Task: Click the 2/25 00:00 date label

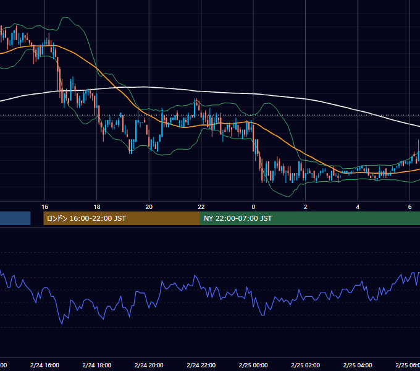Action: click(x=253, y=365)
